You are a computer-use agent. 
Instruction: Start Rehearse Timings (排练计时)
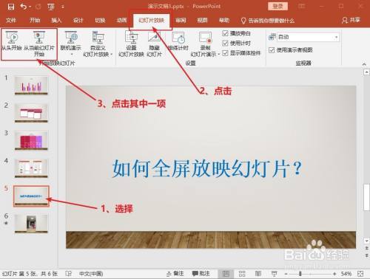(x=178, y=41)
